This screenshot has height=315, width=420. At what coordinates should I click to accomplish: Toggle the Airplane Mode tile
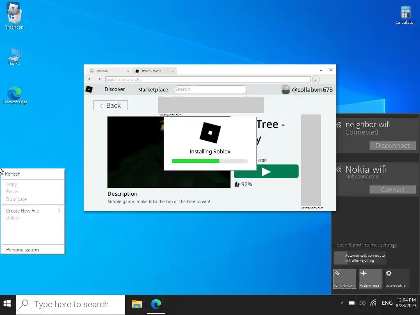(370, 278)
